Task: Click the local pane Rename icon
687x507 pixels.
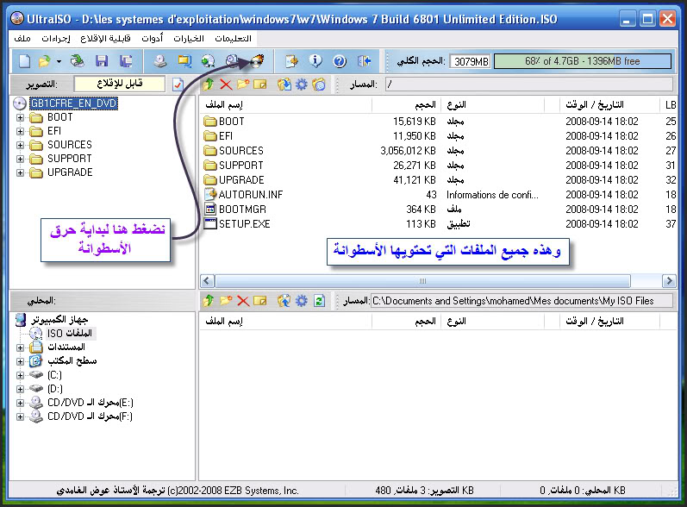Action: (259, 301)
